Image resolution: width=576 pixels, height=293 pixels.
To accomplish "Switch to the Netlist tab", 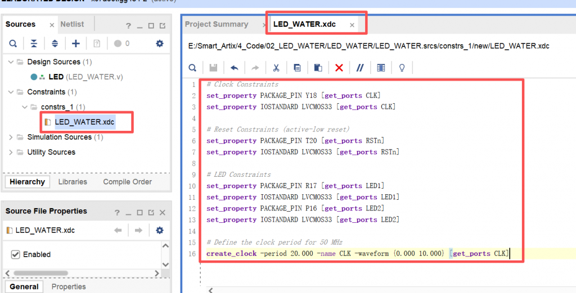I will click(x=72, y=25).
